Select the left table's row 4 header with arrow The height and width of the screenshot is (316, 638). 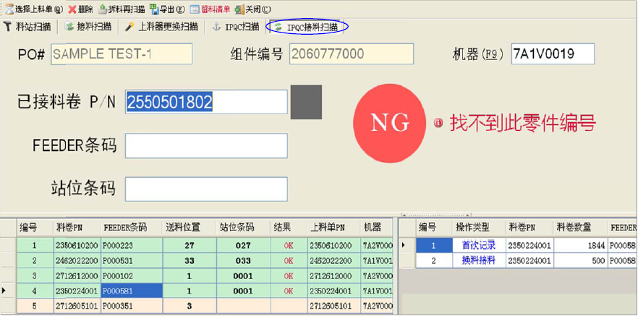[8, 291]
